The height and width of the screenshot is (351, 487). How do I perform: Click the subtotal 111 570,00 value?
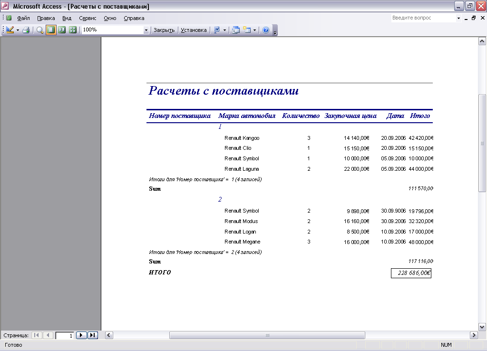pyautogui.click(x=421, y=188)
